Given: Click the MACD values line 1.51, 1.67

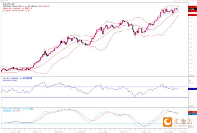Looking at the screenshot, I should point(11,111).
